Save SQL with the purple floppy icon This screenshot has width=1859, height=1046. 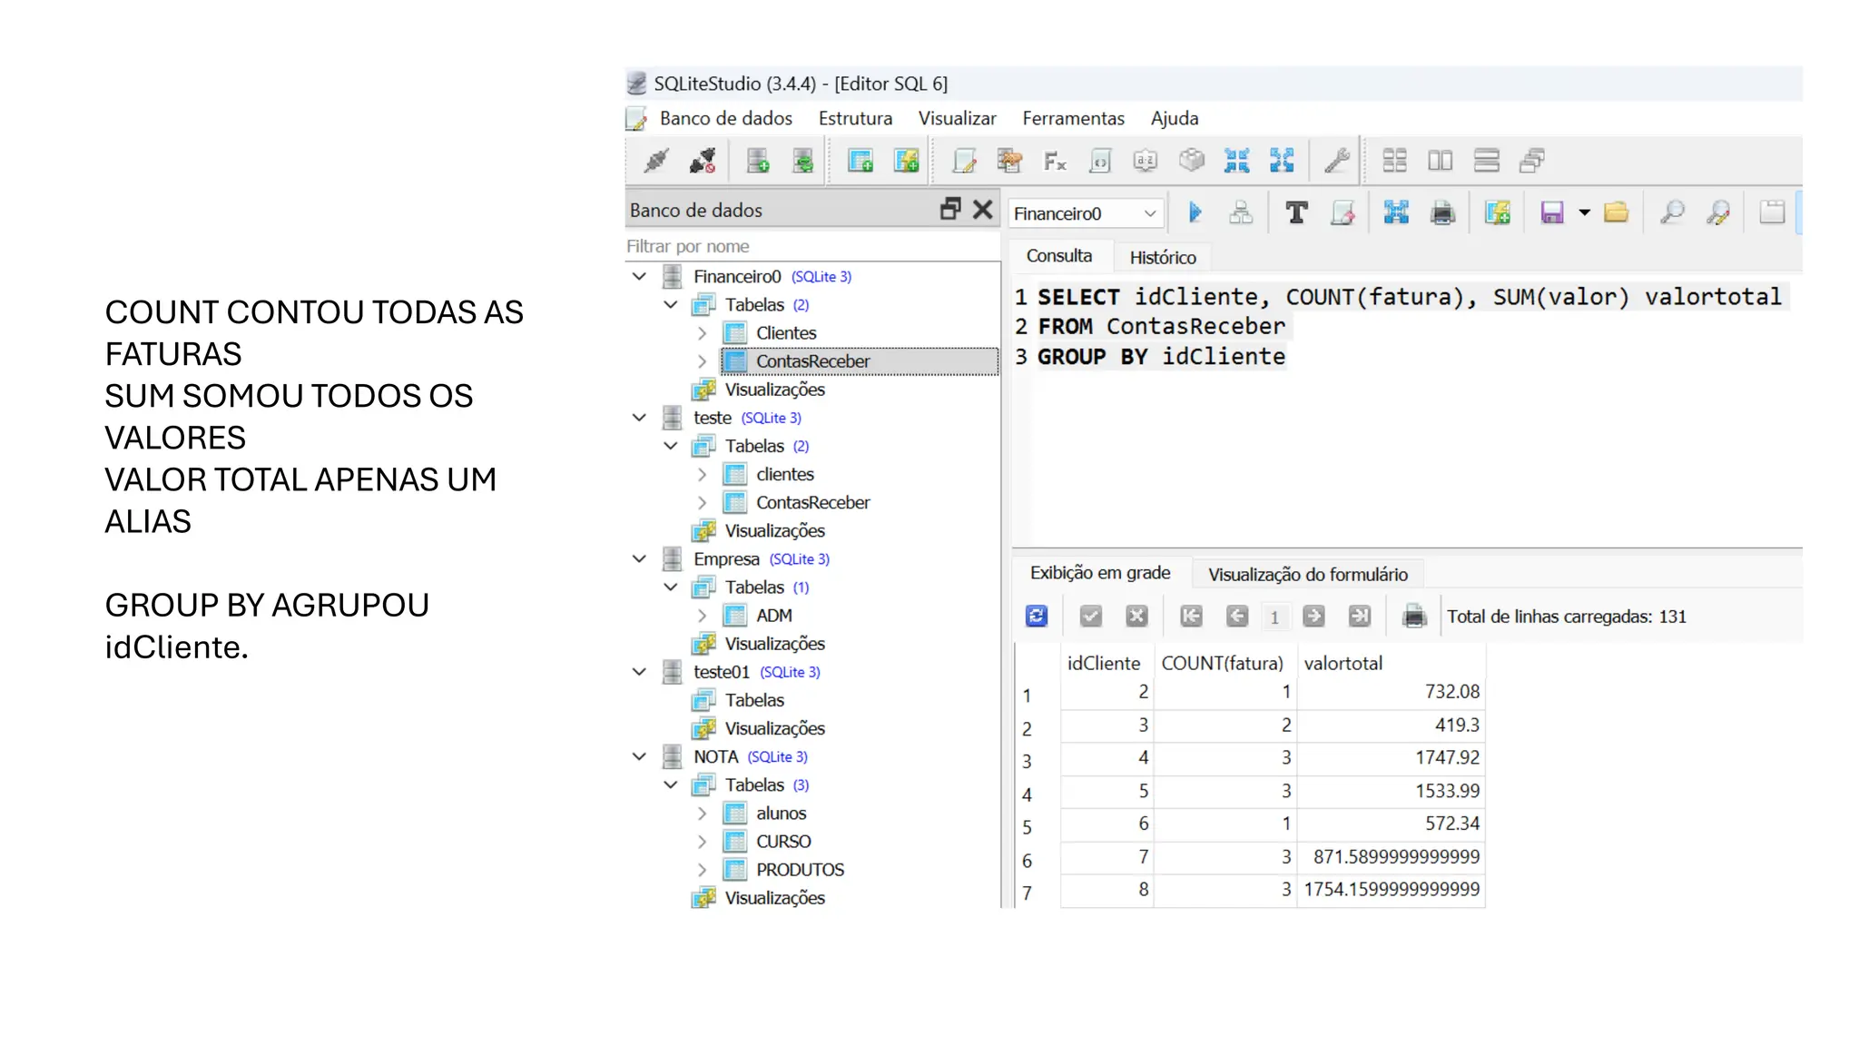point(1552,212)
